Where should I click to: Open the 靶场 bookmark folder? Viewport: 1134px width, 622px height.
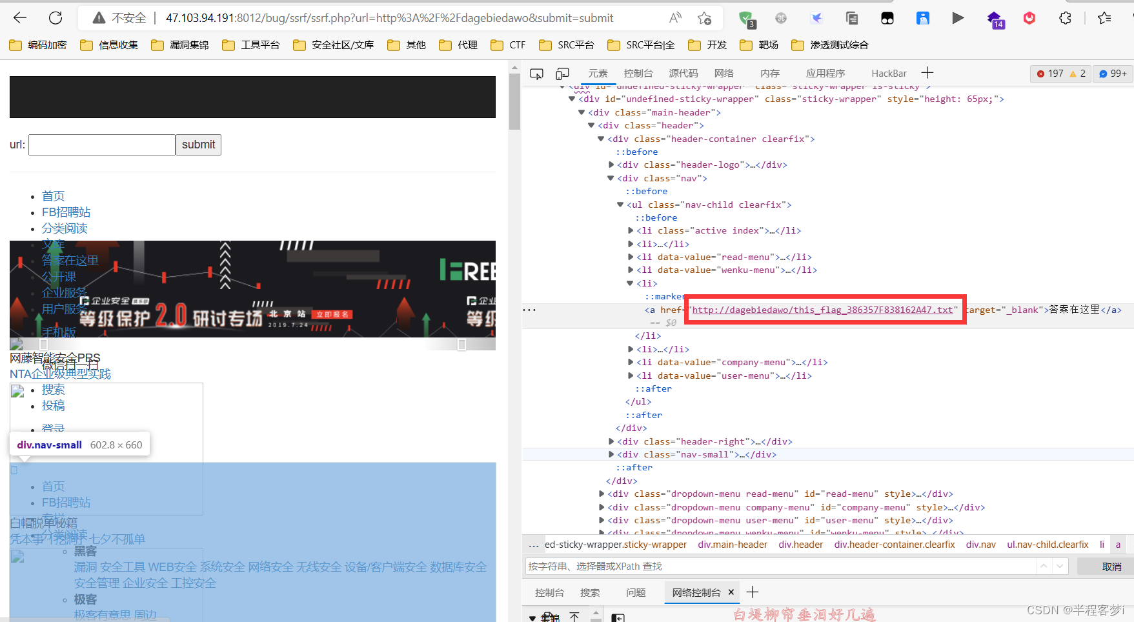click(x=759, y=45)
